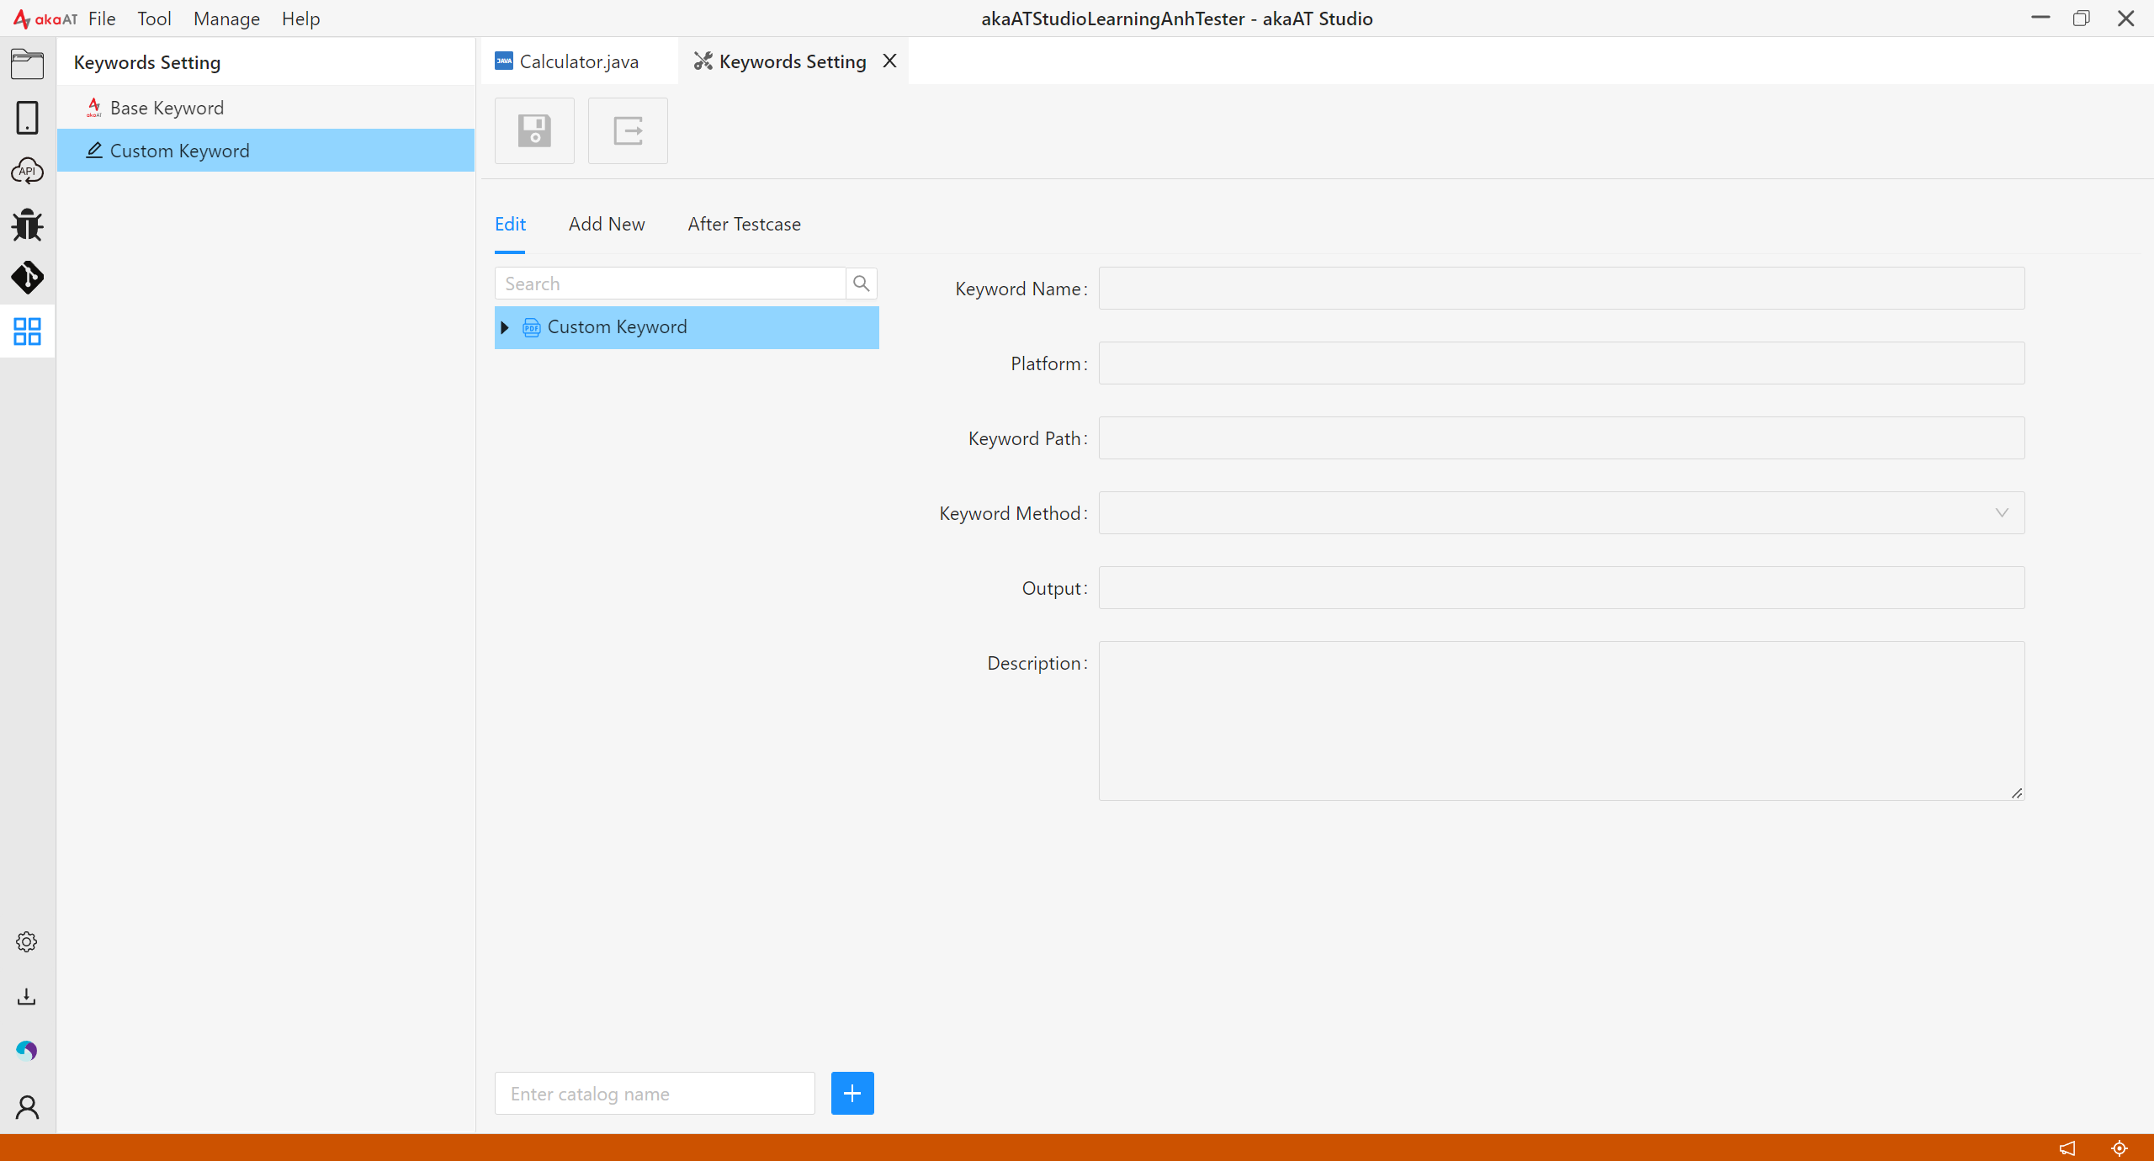The image size is (2154, 1161).
Task: Open the Tool menu
Action: coord(154,19)
